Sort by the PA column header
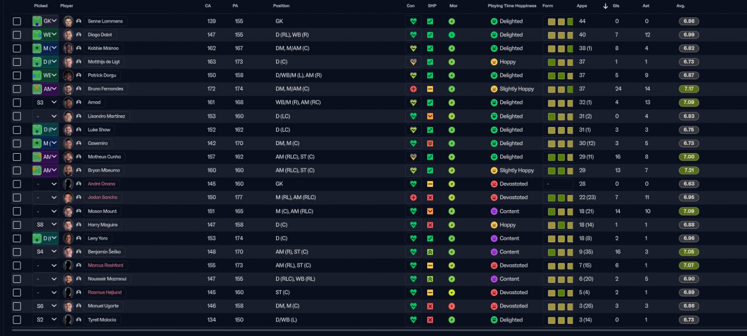The width and height of the screenshot is (747, 336). [235, 6]
